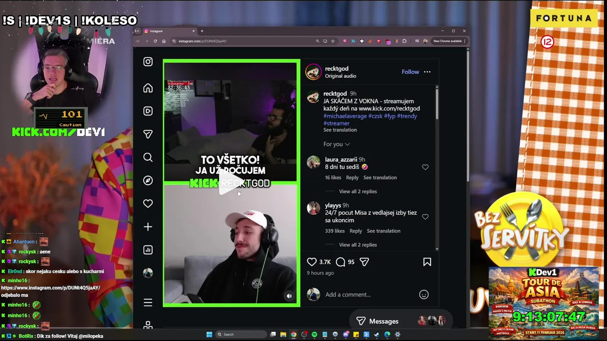Screen dimensions: 607x341
Task: Open recktgod profile from the post header
Action: (x=337, y=69)
